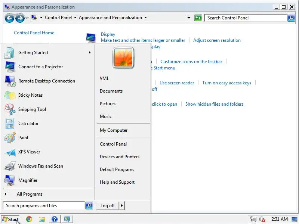This screenshot has height=224, width=299.
Task: Click the Show desktop tray icon
Action: pyautogui.click(x=295, y=220)
